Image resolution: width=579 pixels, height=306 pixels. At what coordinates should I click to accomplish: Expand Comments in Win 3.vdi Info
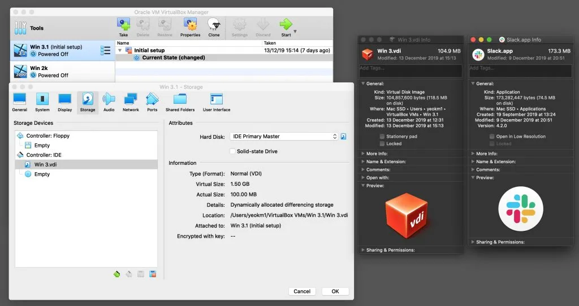pos(363,169)
